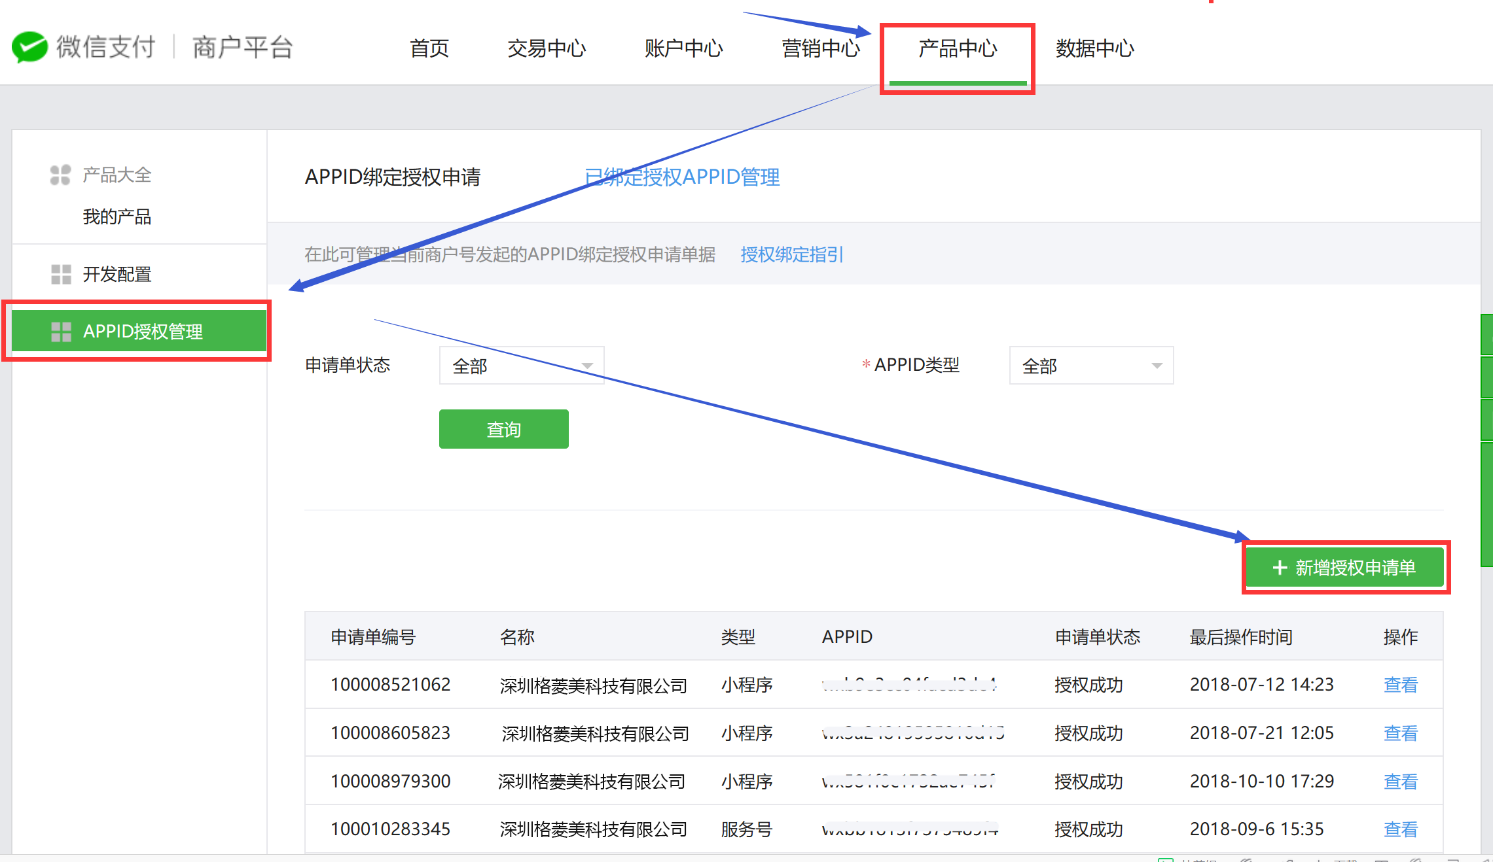Click the 开发配置 grid icon

[61, 274]
